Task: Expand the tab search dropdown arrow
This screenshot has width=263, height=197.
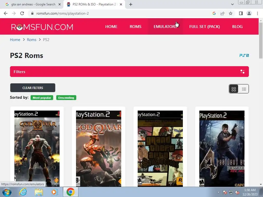Action: (232, 4)
